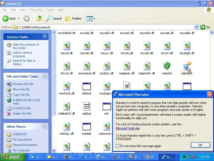Select the mtxoci.dll file icon
This screenshot has height=161, width=214.
pyautogui.click(x=67, y=66)
